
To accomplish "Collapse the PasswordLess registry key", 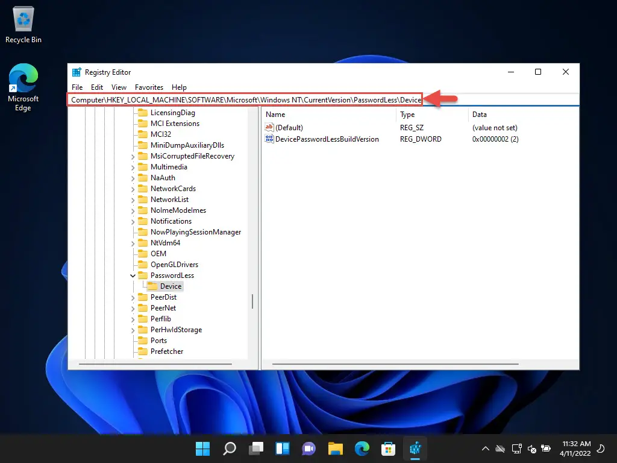I will click(x=133, y=276).
